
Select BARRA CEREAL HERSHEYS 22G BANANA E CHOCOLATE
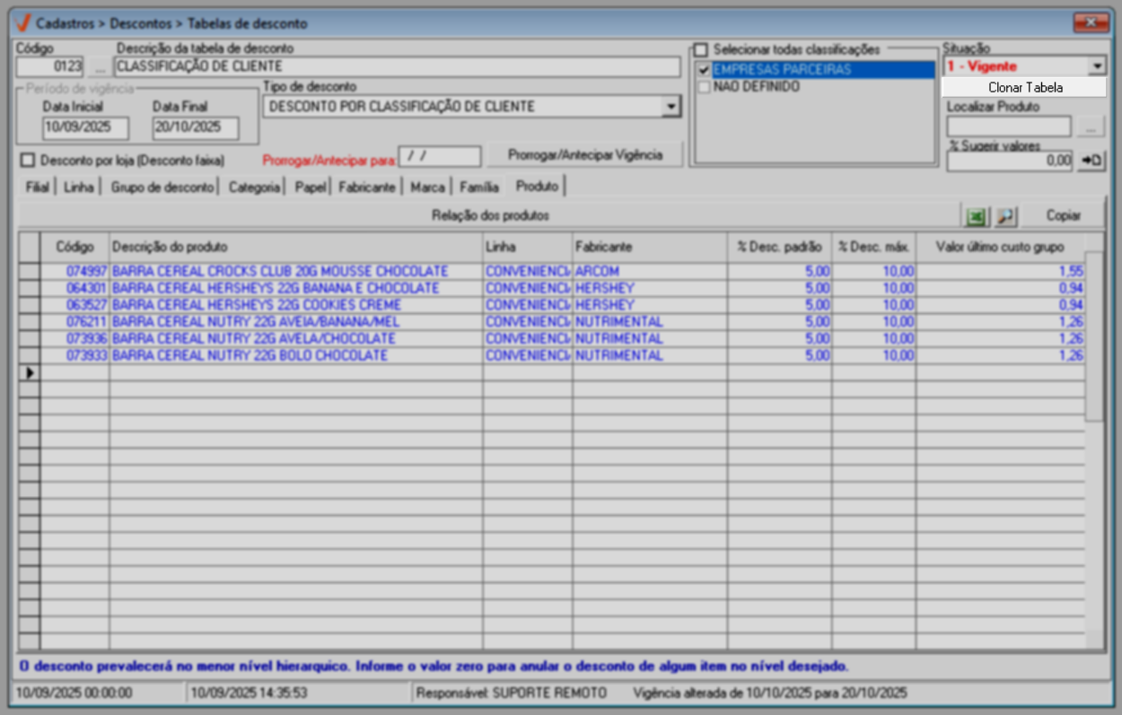(276, 288)
